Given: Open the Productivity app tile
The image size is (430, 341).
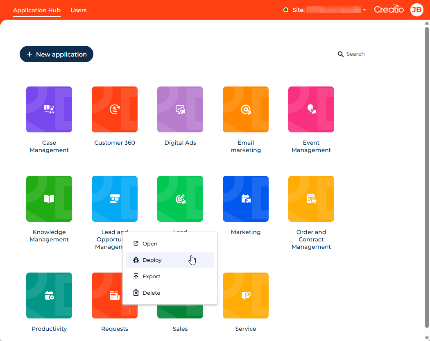Looking at the screenshot, I should pos(49,296).
